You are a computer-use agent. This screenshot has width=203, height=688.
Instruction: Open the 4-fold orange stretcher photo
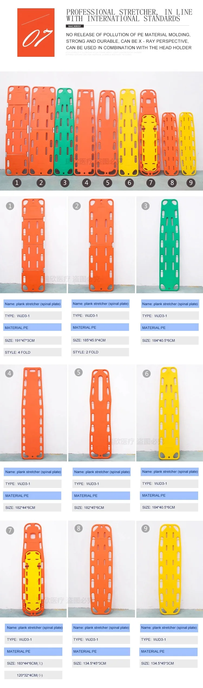[x=33, y=245]
